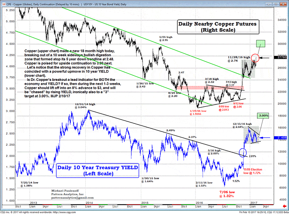Click the USY10Y US 10 Year Bond Yield title
The width and height of the screenshot is (289, 214).
pyautogui.click(x=105, y=4)
